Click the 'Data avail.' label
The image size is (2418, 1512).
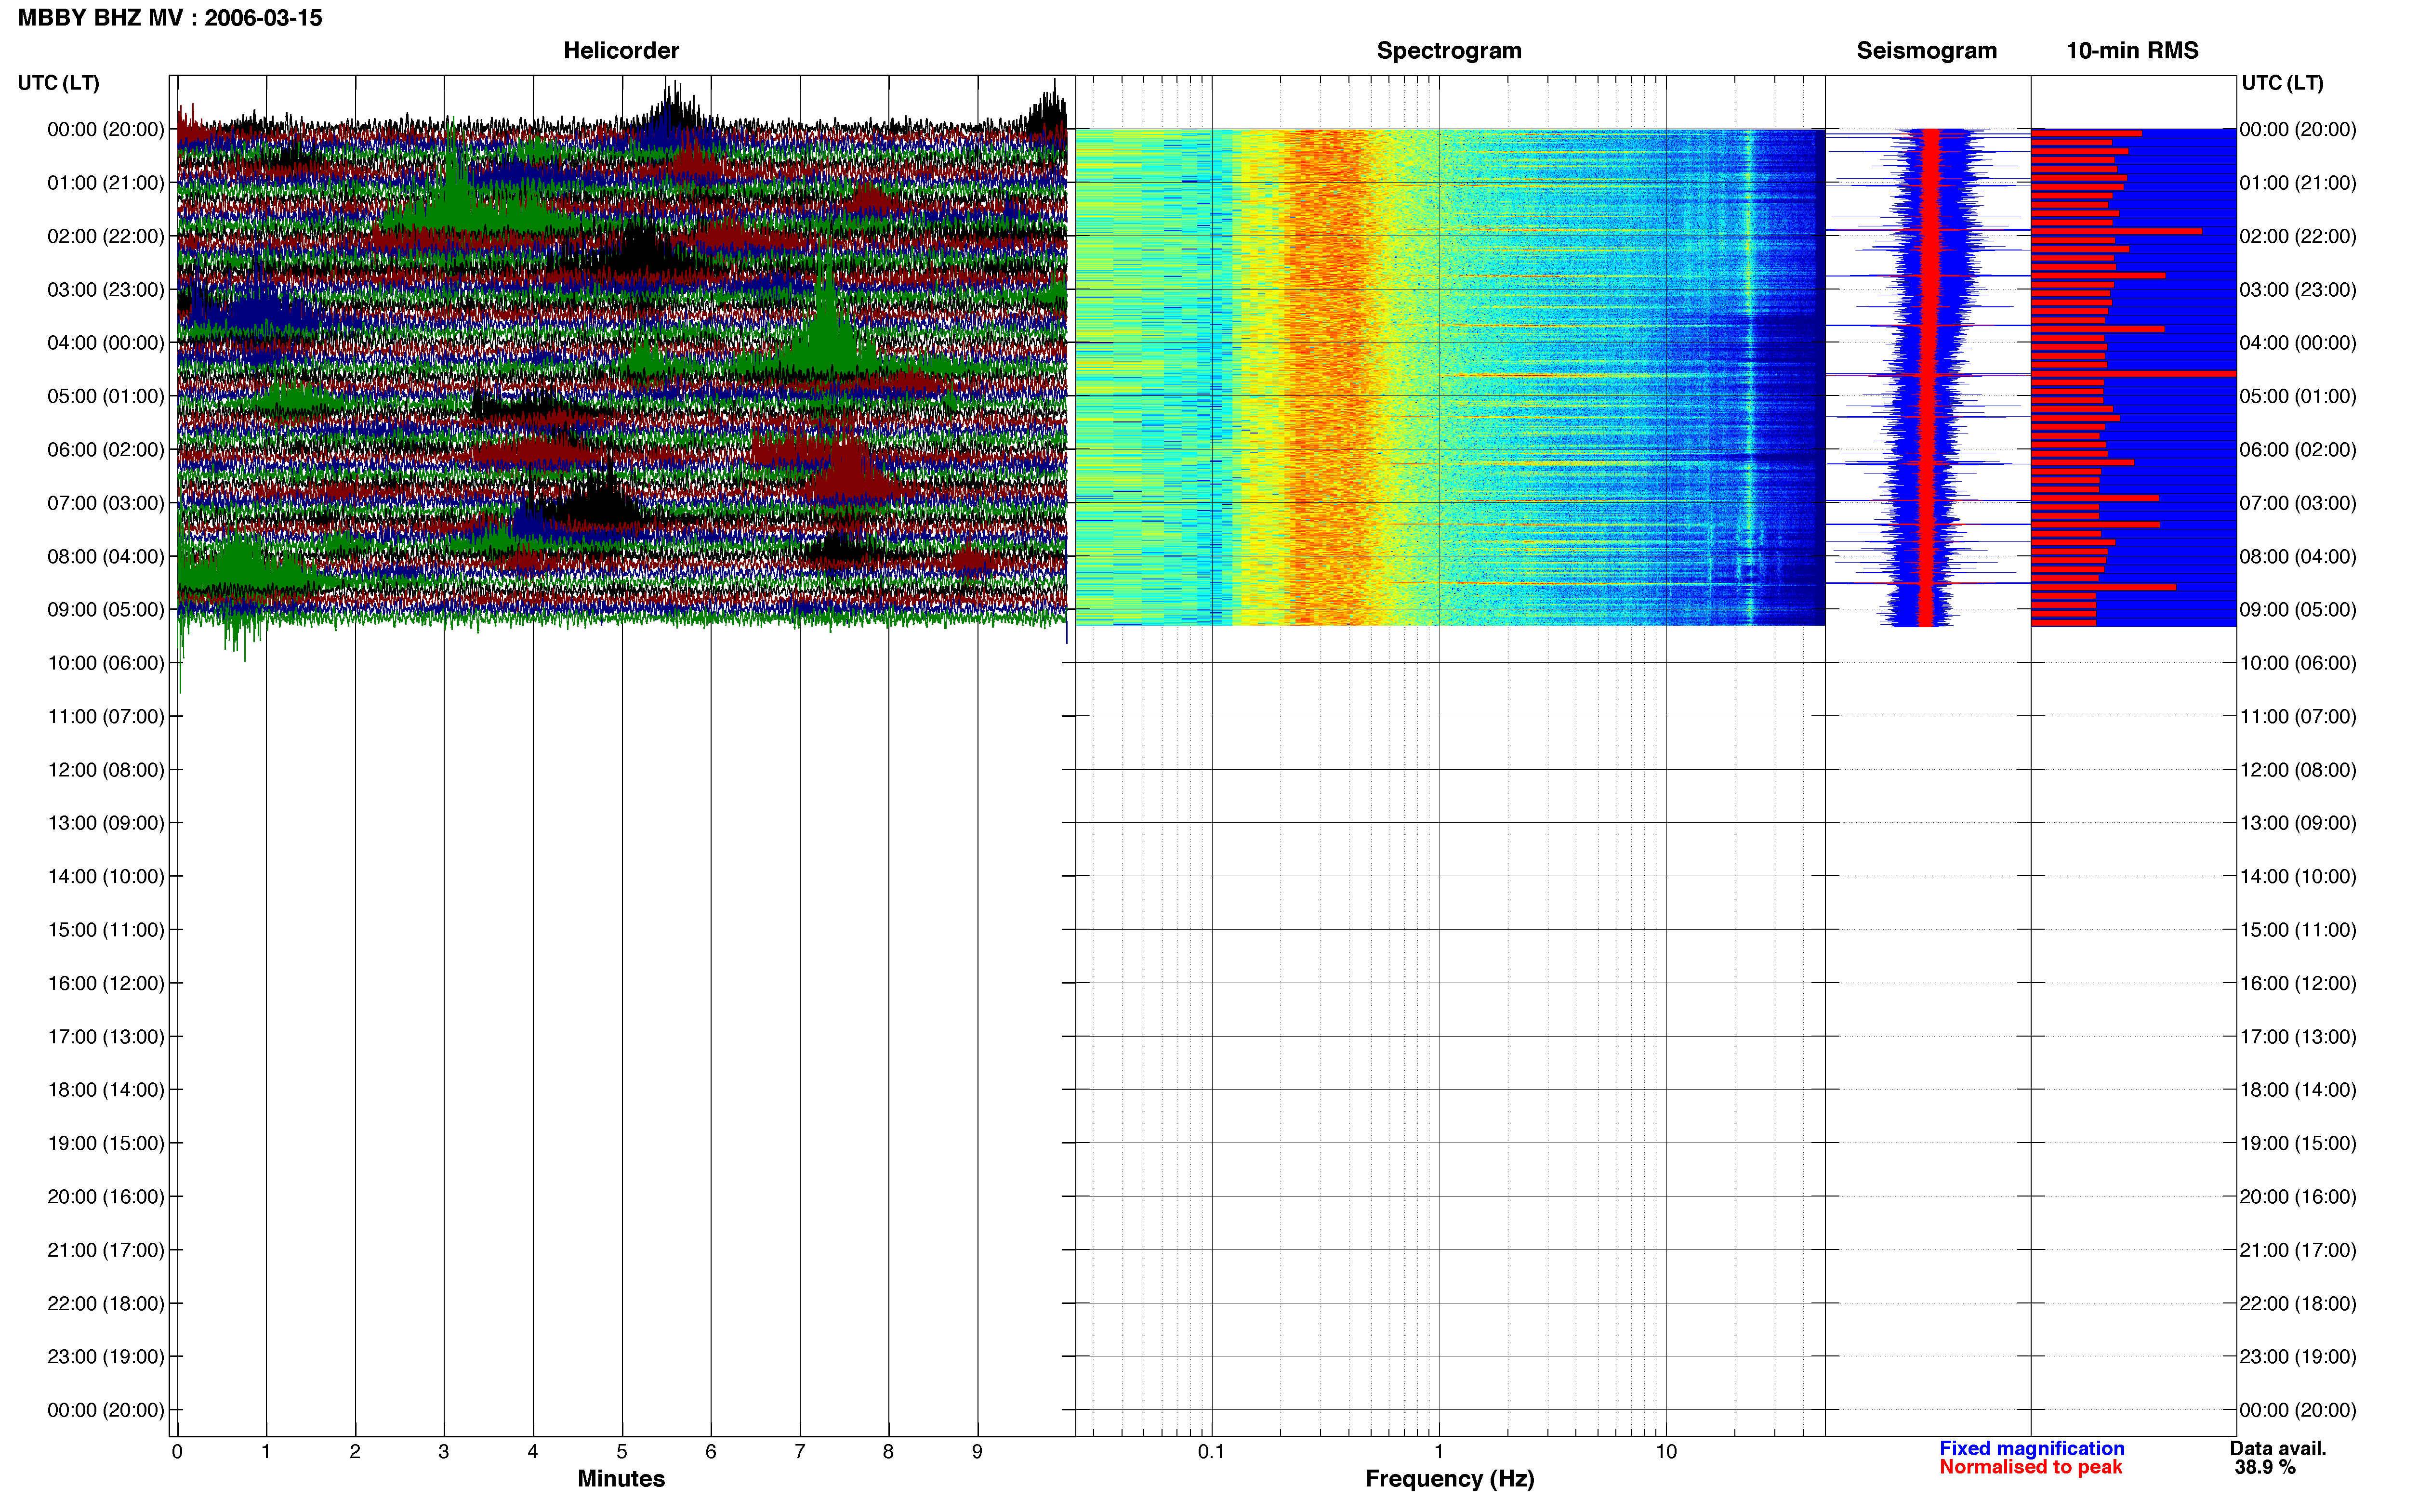(x=2278, y=1448)
